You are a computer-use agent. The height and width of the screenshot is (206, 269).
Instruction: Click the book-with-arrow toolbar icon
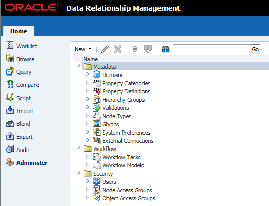pos(148,49)
